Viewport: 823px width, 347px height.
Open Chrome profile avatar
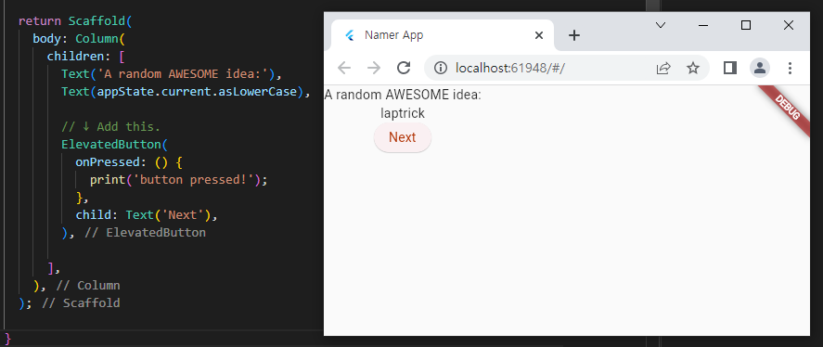pos(760,68)
